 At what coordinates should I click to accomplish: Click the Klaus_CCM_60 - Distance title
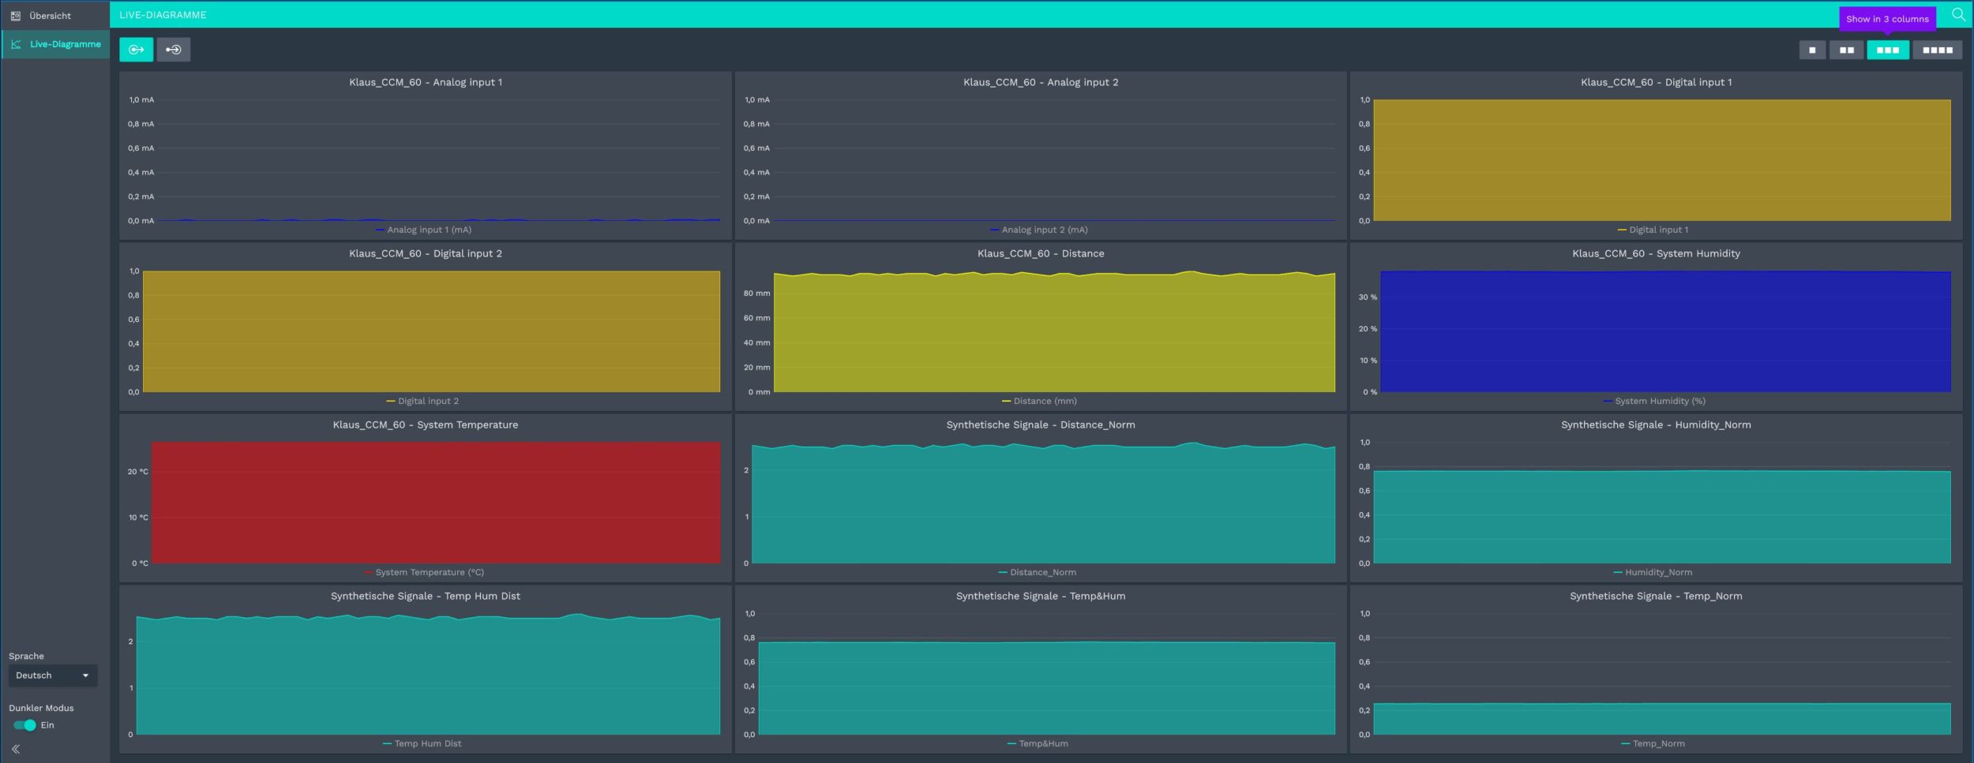pyautogui.click(x=1041, y=253)
